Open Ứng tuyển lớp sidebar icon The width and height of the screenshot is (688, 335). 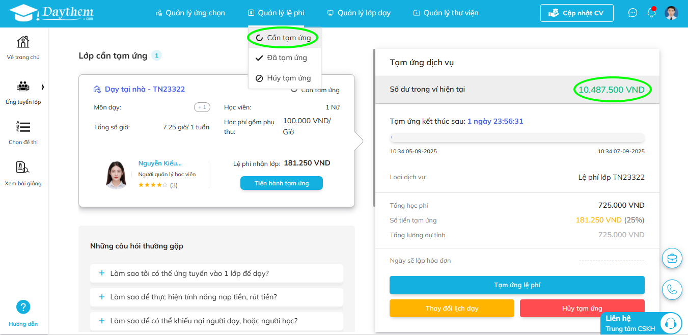coord(23,87)
